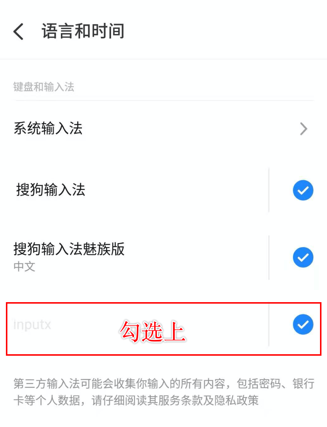
Task: Open the 搜狗输入法魅族版 entry label
Action: [69, 249]
